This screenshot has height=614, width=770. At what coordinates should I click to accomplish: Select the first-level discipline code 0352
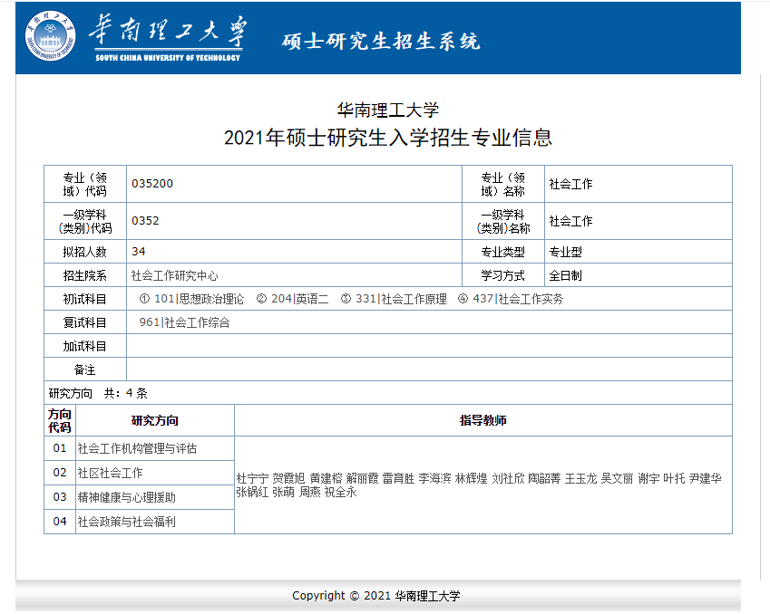coord(145,221)
